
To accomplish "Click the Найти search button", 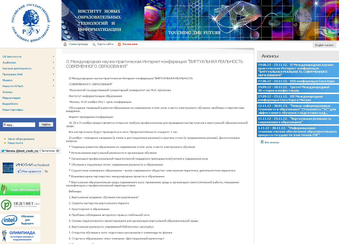I will pos(46,125).
